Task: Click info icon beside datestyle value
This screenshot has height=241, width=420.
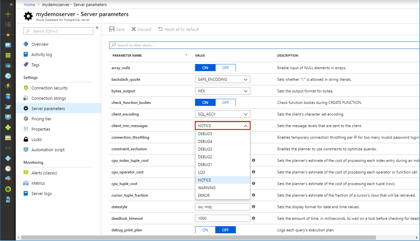Action: coord(254,207)
